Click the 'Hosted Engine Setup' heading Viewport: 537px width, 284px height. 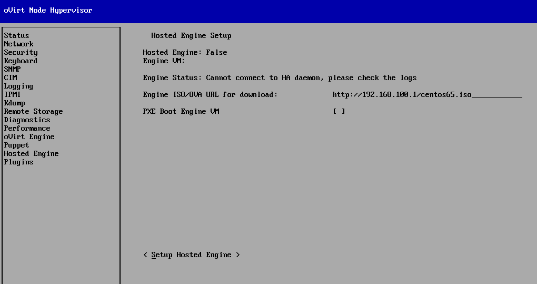tap(192, 36)
